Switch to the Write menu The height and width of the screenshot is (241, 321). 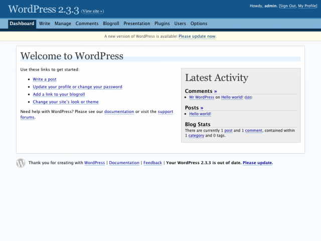pyautogui.click(x=45, y=24)
